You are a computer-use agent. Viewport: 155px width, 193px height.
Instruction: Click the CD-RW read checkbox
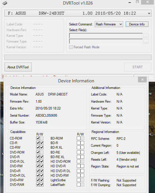coord(38,147)
